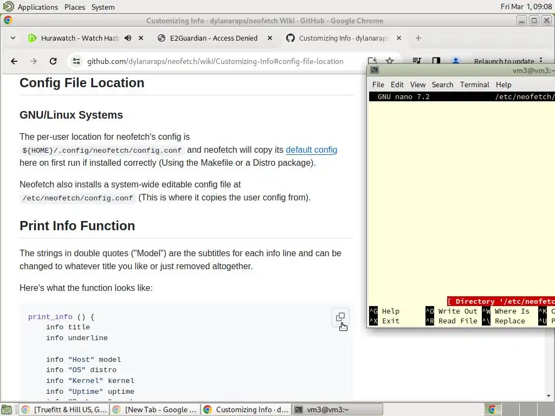Switch to vm3@vm3 terminal in taskbar

[337, 409]
